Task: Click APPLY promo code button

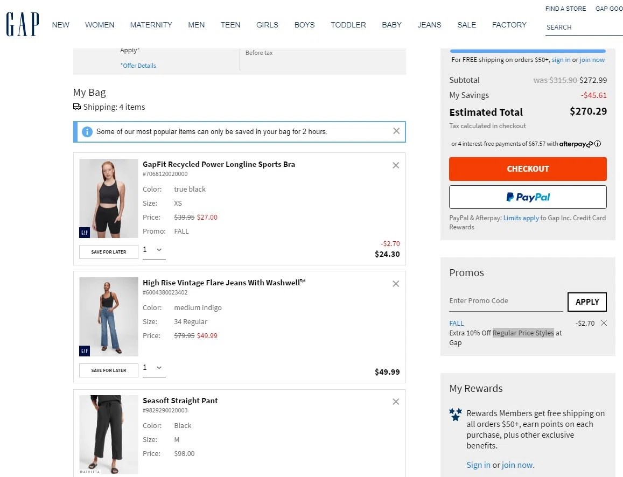Action: (587, 302)
